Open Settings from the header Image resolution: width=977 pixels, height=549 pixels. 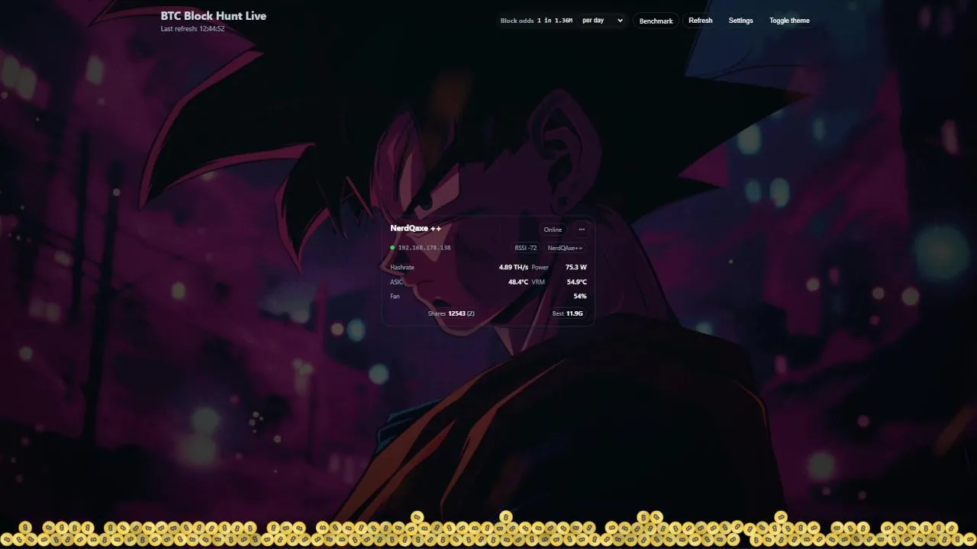click(740, 21)
